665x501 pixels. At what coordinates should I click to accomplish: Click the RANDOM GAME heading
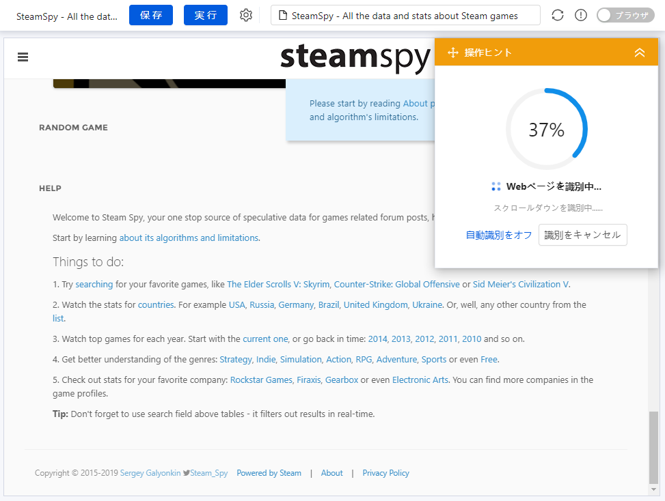pyautogui.click(x=73, y=128)
